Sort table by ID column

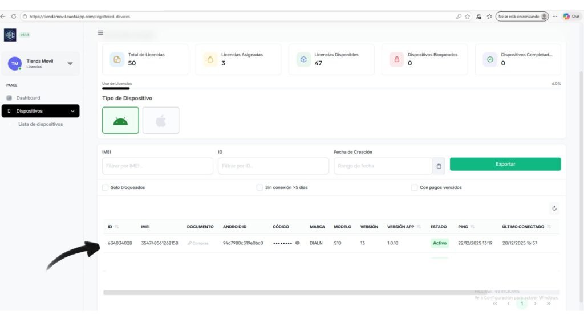(110, 227)
